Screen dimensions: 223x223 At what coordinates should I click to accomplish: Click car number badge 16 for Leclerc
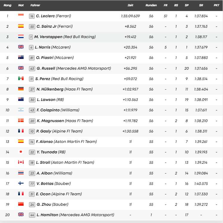point(32,16)
